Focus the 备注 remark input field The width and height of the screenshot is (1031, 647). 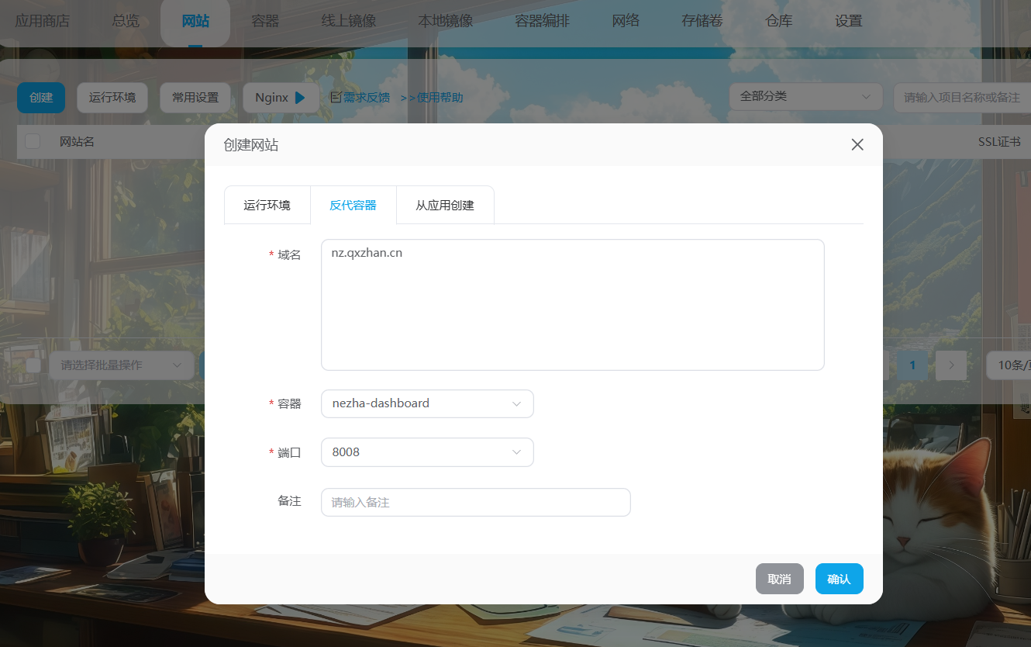475,502
